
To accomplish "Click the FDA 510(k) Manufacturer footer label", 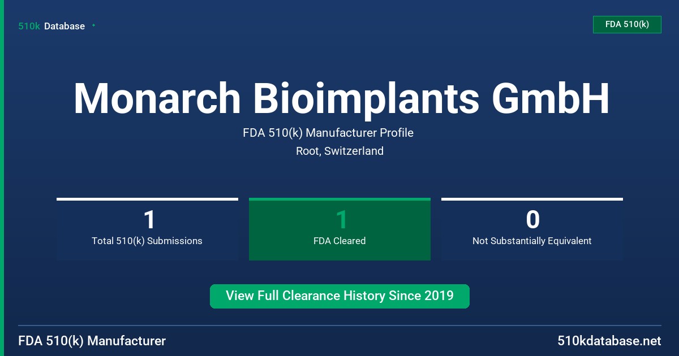I will pyautogui.click(x=92, y=341).
